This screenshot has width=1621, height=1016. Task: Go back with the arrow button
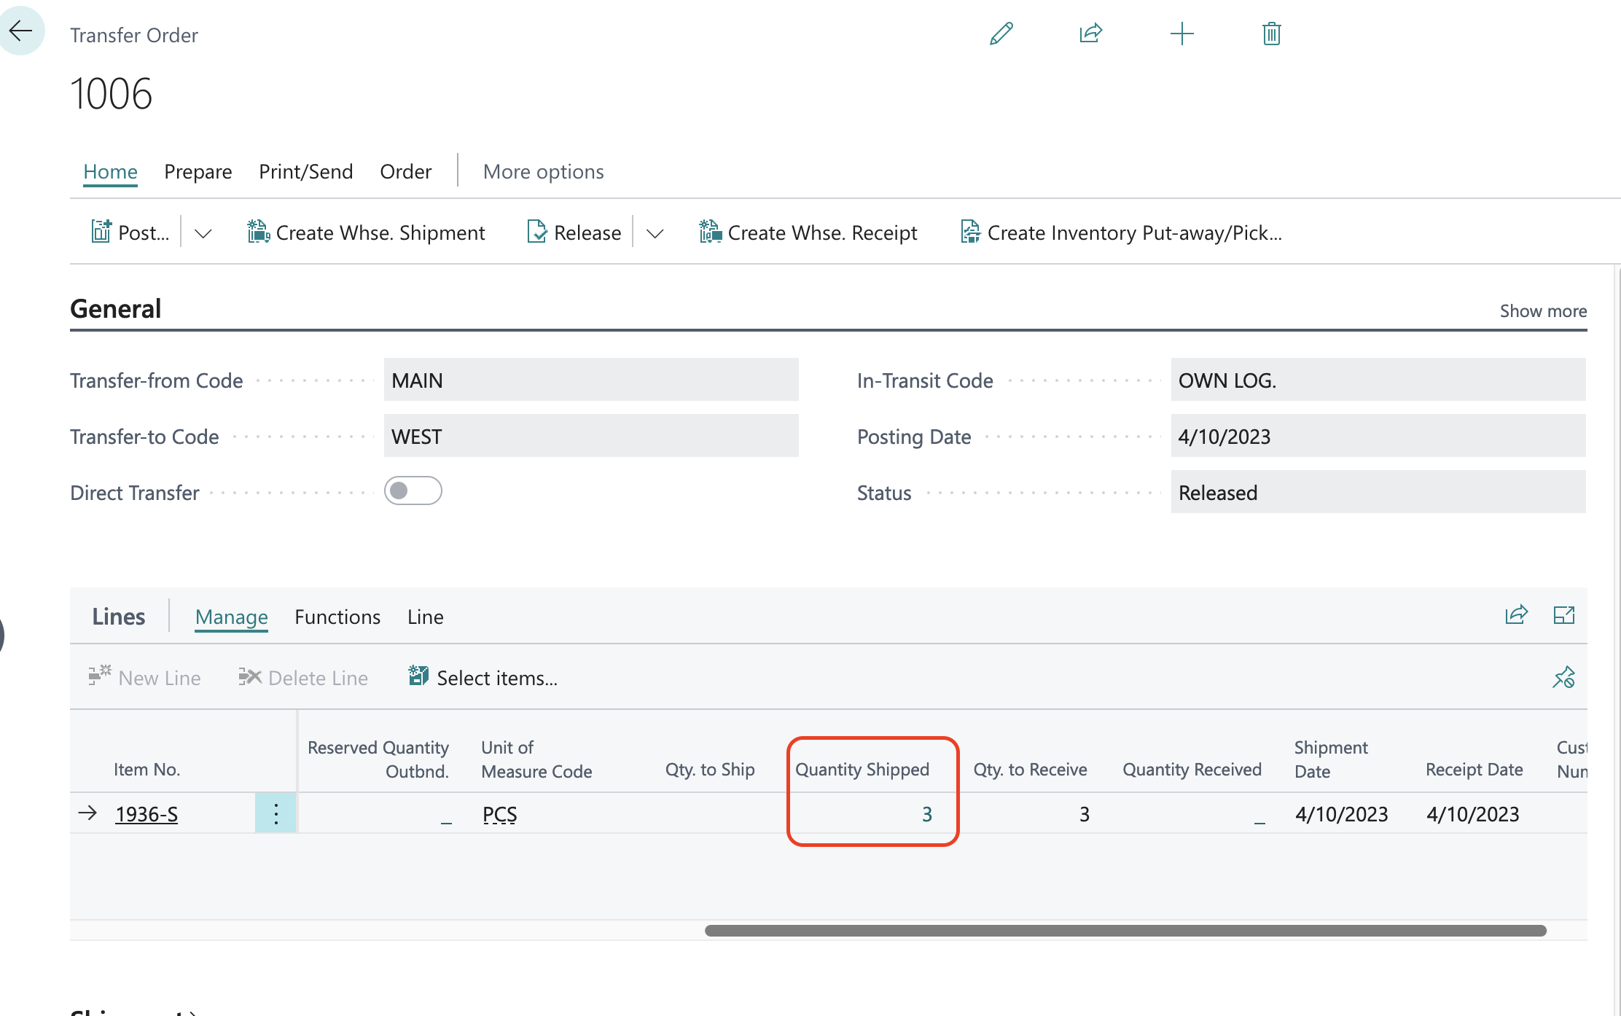(x=21, y=31)
